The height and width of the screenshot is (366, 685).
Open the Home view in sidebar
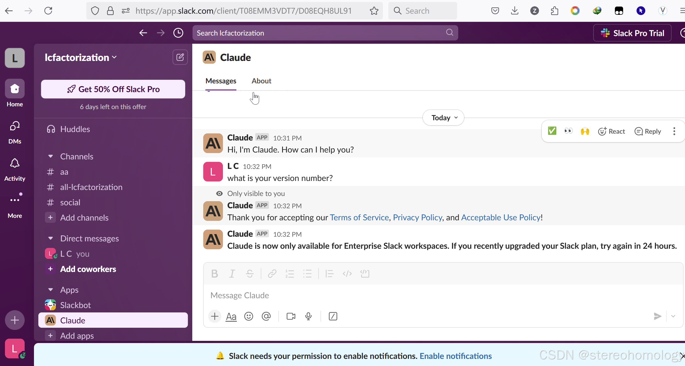(x=15, y=93)
